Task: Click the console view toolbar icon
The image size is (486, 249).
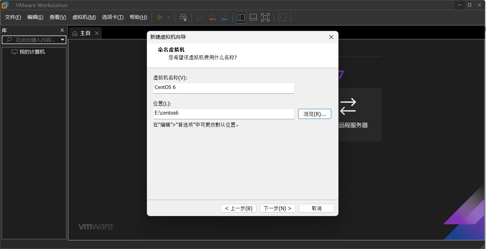Action: click(x=282, y=18)
